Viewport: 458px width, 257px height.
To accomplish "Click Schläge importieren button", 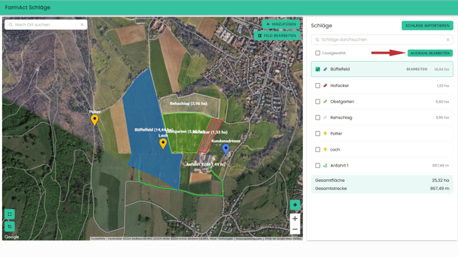I will coord(427,26).
